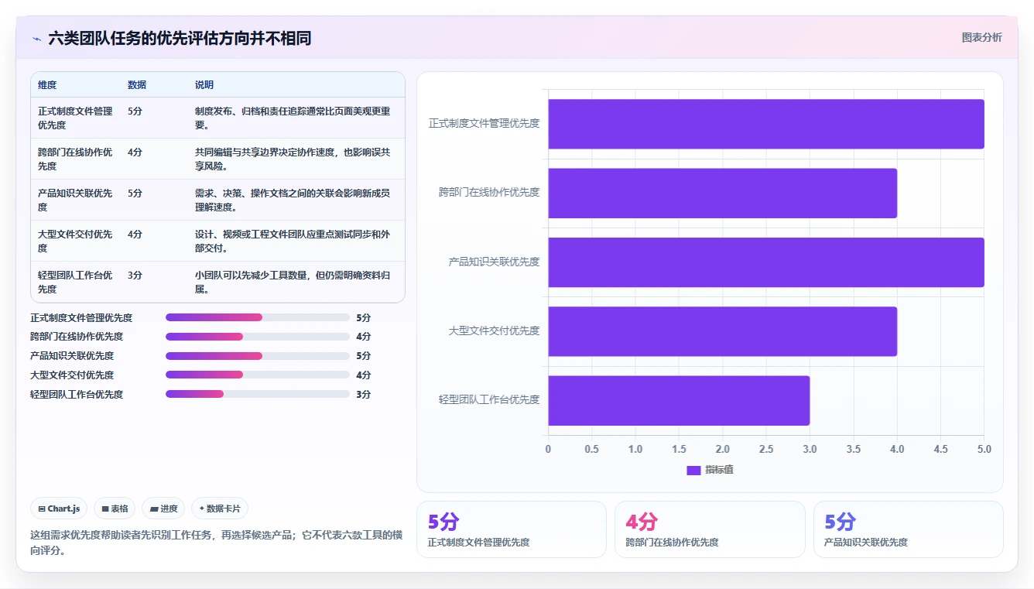
Task: Click table cell 跨部门在线协作优先度
Action: (75, 159)
